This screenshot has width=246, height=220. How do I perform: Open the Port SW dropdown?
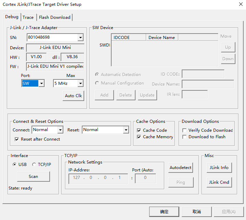pos(41,83)
